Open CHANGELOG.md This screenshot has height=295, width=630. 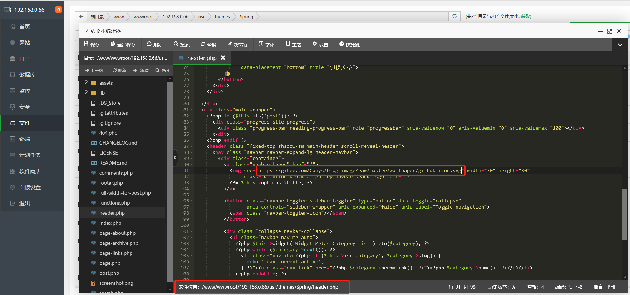click(118, 143)
